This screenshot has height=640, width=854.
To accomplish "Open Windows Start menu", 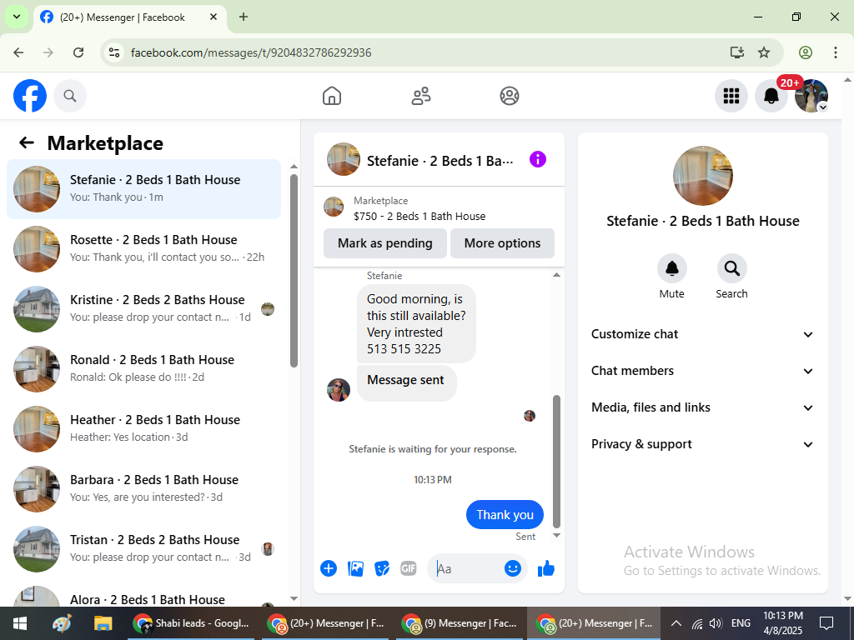I will pos(20,623).
